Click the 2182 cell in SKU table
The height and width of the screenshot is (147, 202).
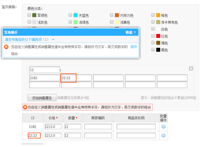coord(32,127)
